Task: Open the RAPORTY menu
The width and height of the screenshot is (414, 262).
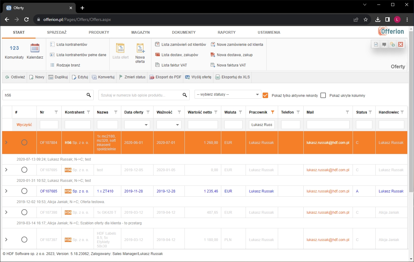Action: [226, 32]
